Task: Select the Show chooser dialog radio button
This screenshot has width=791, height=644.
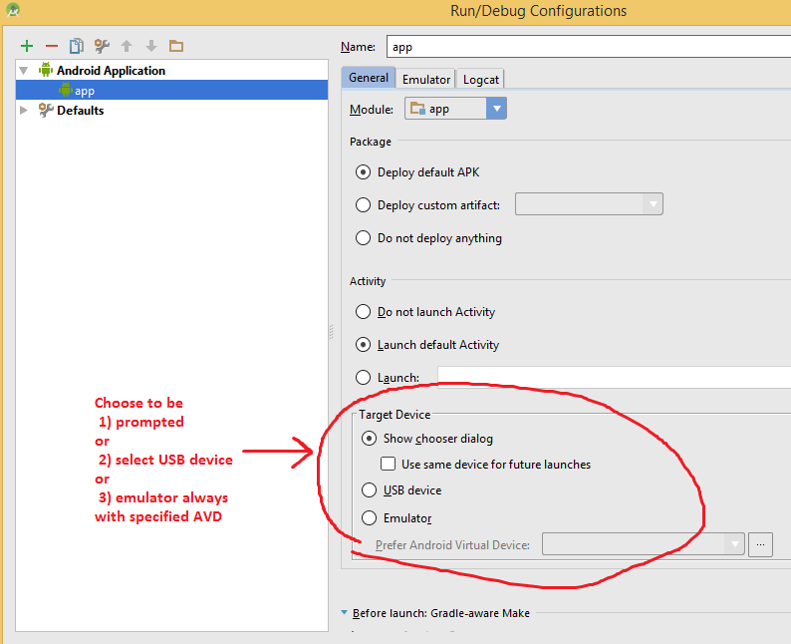Action: (x=369, y=438)
